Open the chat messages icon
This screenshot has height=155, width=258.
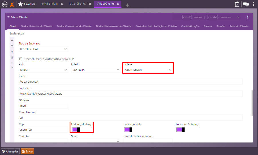pos(246,4)
